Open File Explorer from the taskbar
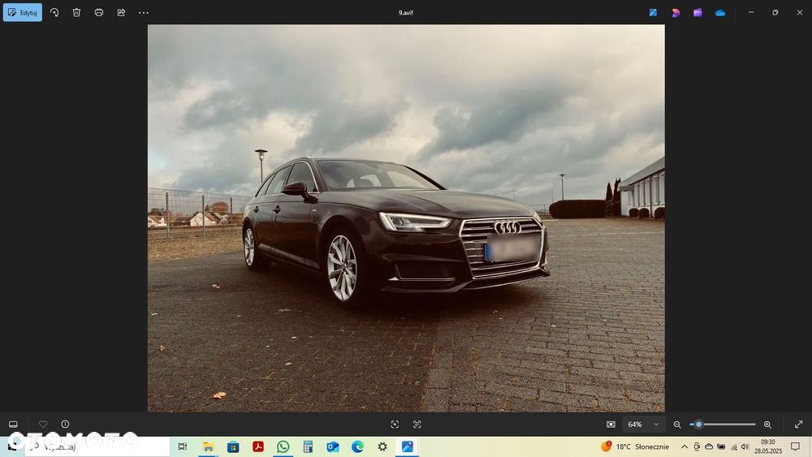The image size is (812, 457). tap(208, 446)
